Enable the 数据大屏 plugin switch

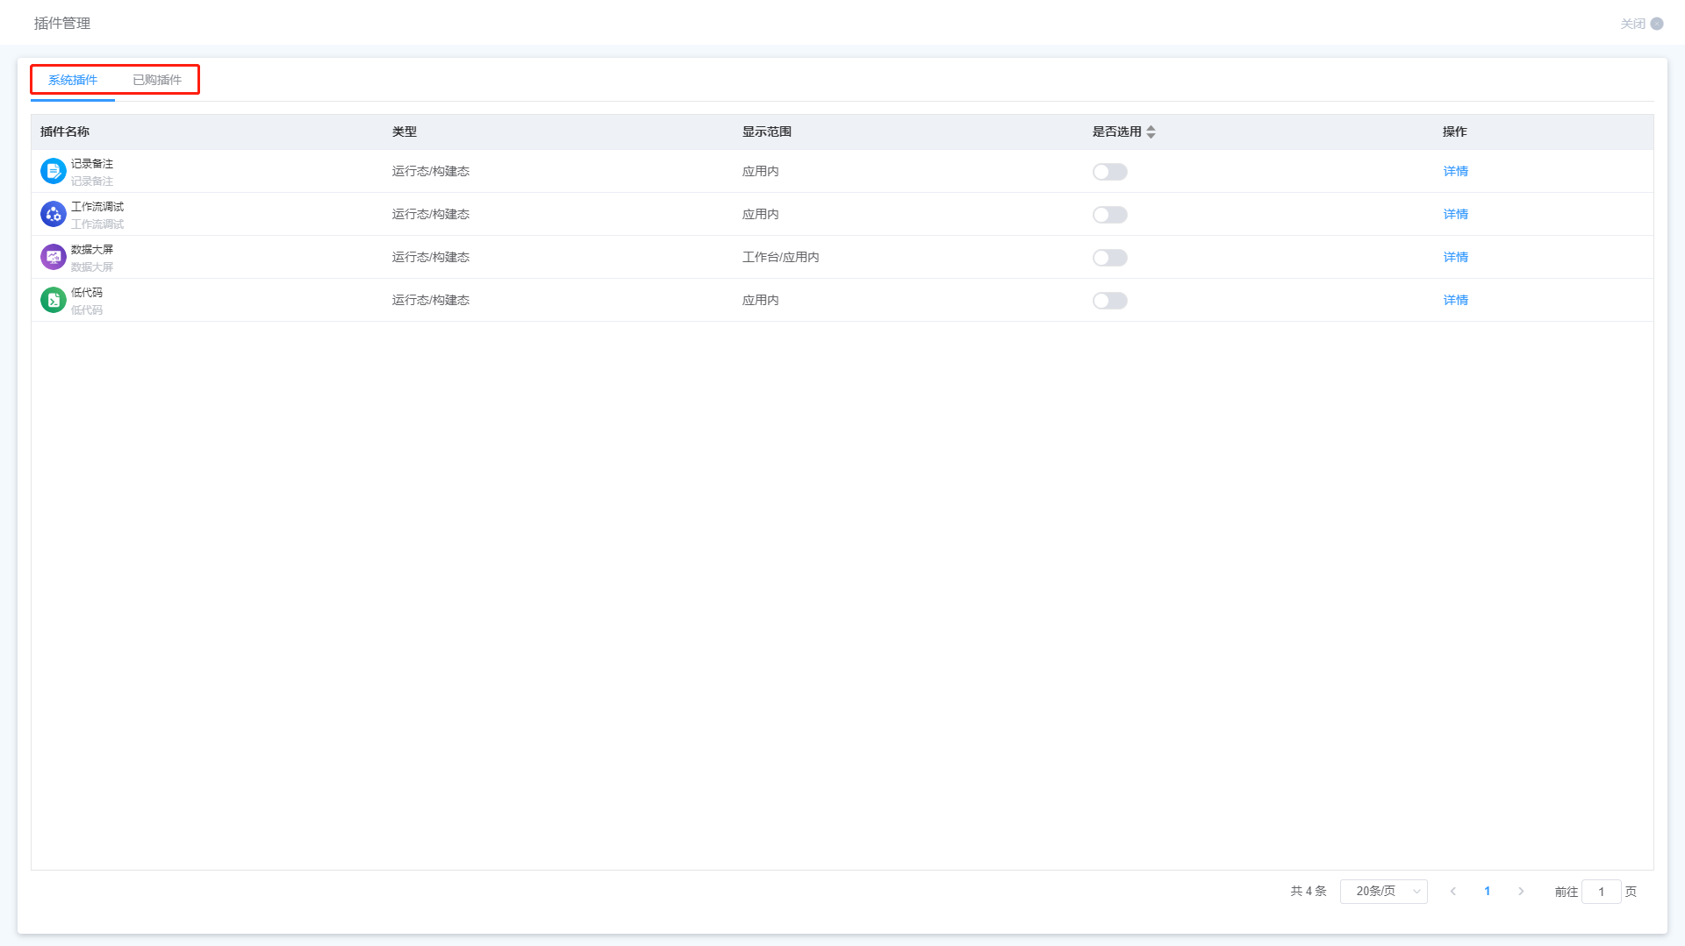[x=1109, y=258]
